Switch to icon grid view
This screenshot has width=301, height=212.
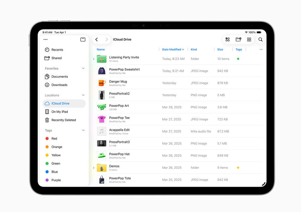249,39
